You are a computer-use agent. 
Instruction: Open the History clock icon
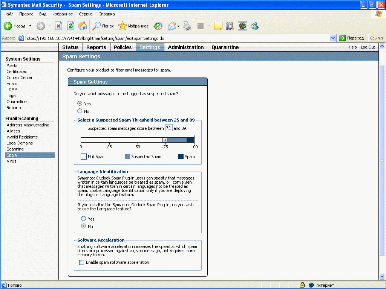[158, 26]
